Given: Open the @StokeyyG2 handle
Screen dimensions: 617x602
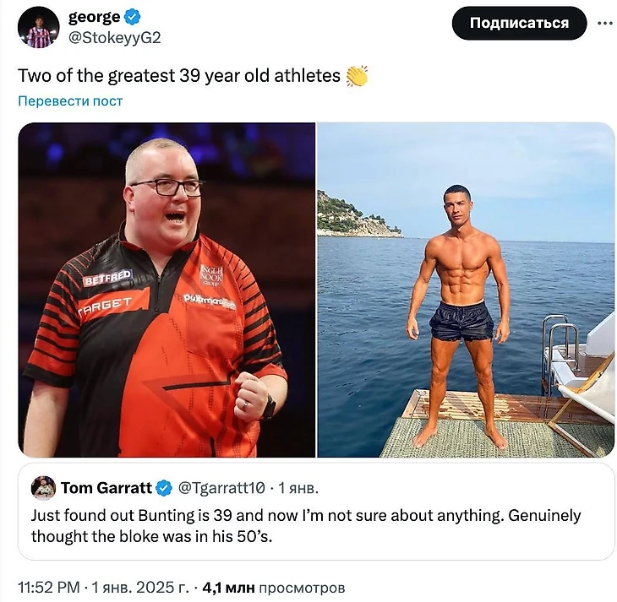Looking at the screenshot, I should pos(114,38).
